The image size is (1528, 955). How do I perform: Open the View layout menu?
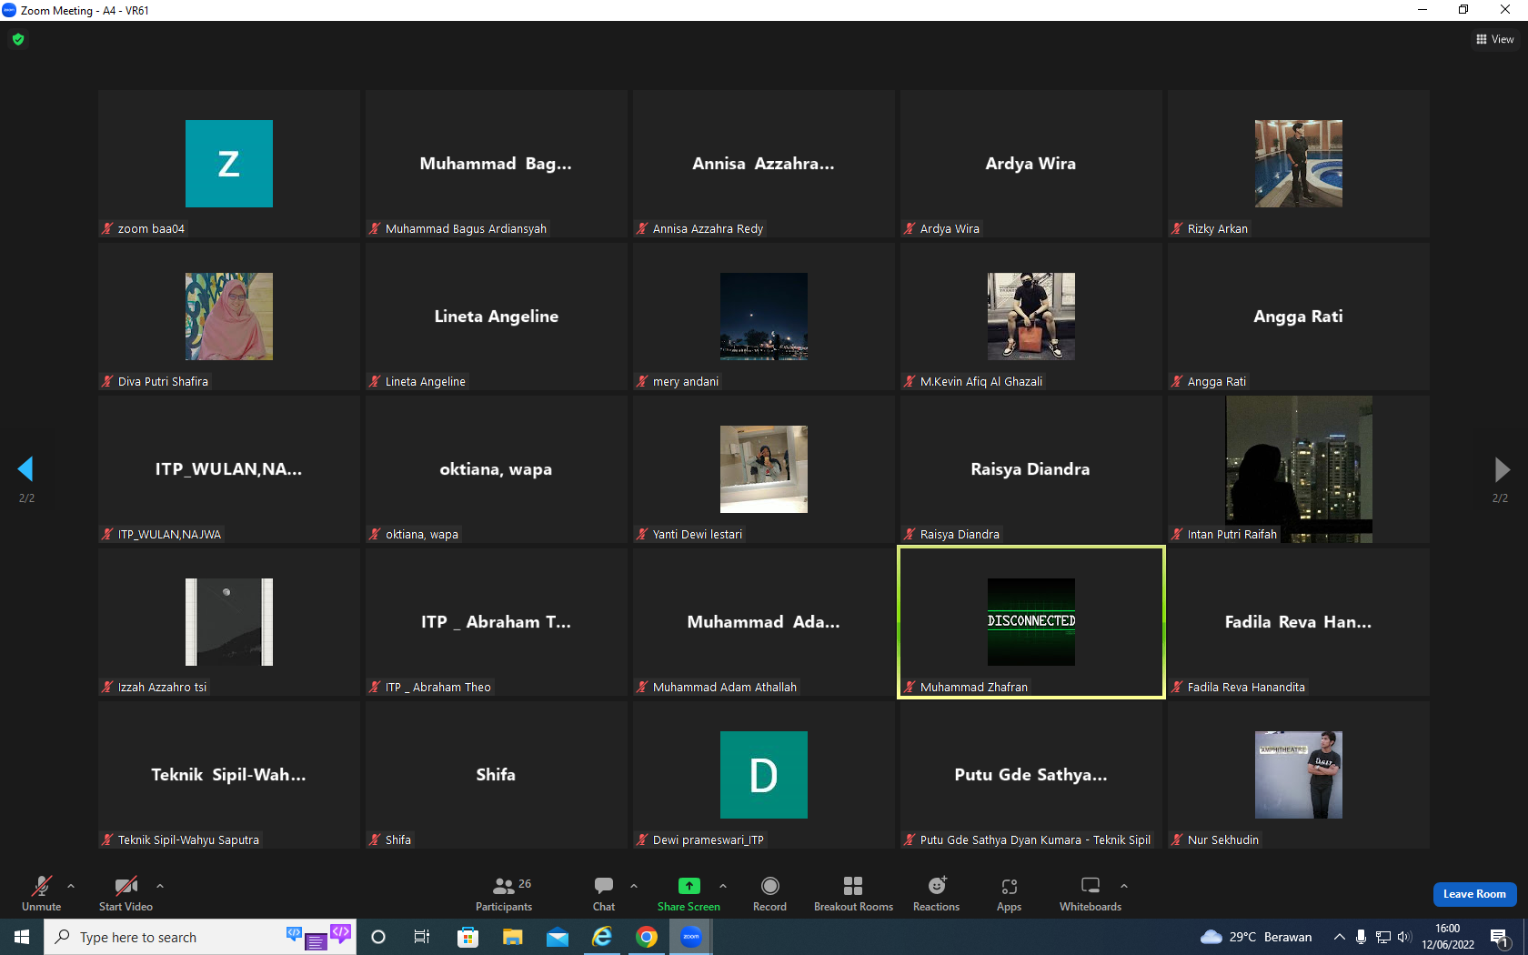(1494, 39)
